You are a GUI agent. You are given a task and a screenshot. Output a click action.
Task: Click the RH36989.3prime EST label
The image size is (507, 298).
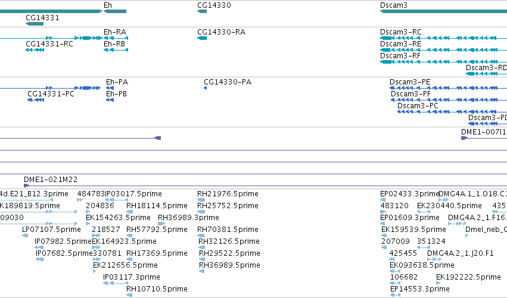tap(188, 218)
